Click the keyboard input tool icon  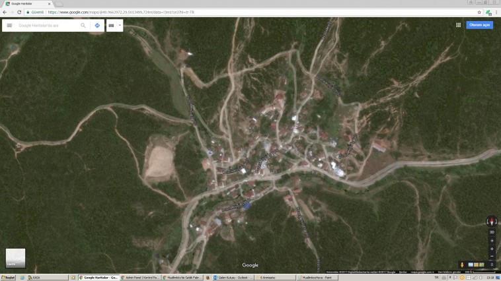[111, 26]
